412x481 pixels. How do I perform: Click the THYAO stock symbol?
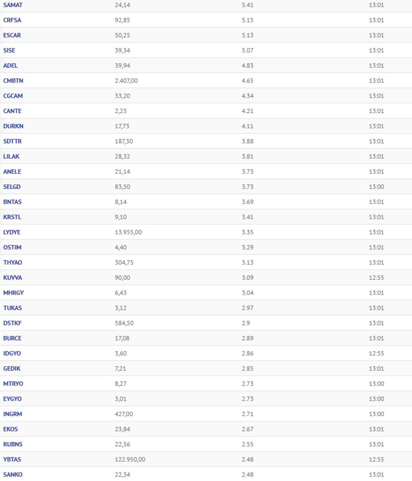[x=13, y=263]
